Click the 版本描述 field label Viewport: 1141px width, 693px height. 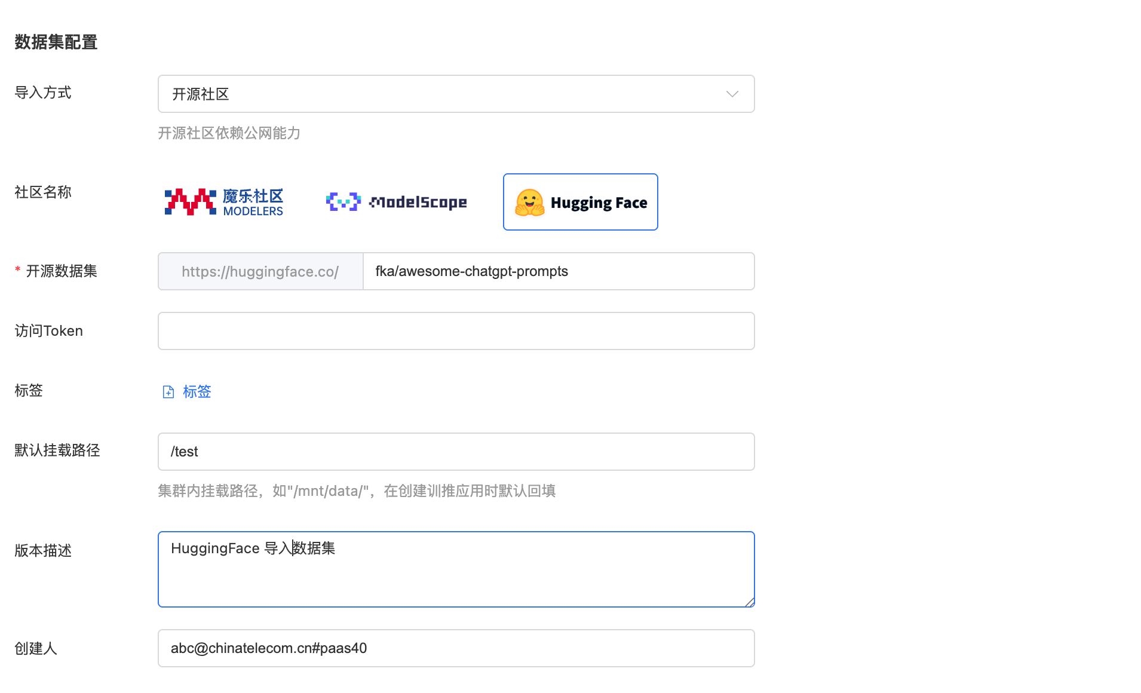point(43,550)
